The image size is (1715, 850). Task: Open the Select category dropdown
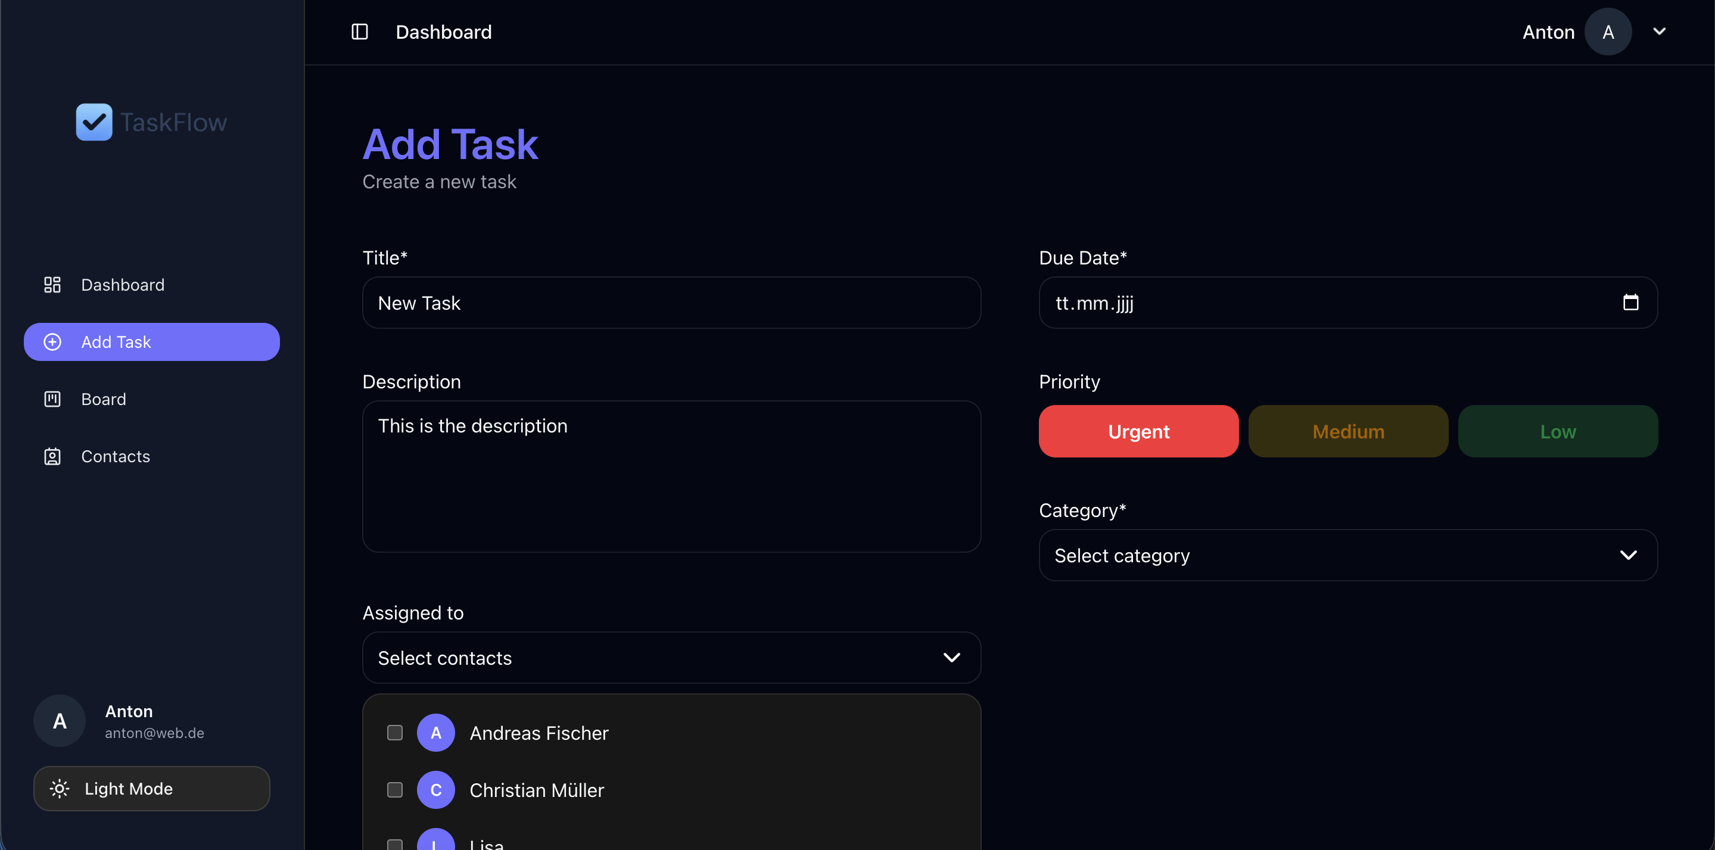point(1347,555)
